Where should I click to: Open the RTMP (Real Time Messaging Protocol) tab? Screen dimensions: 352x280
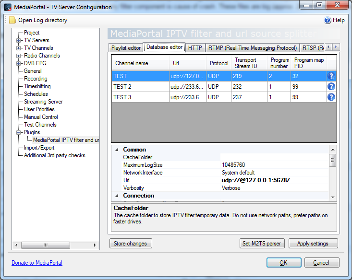click(253, 48)
